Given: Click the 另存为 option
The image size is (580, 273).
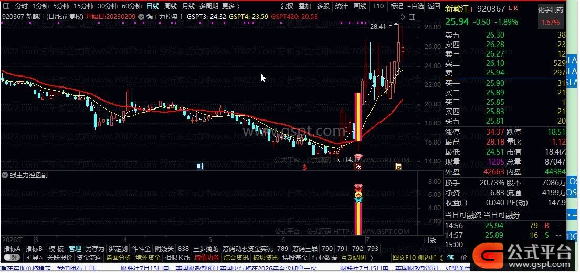Looking at the screenshot, I should coord(94,248).
